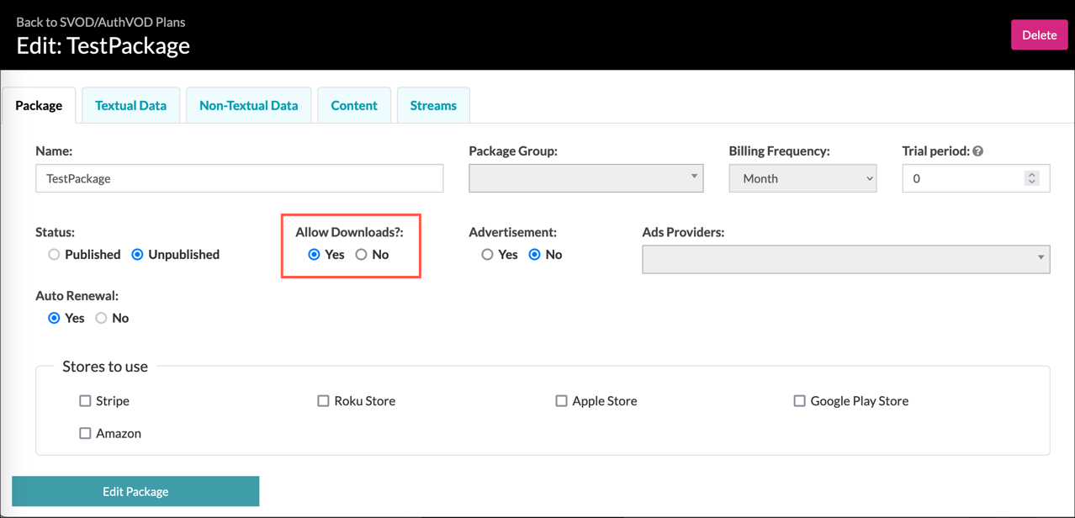Set Allow Downloads to Yes
The image size is (1075, 518).
[x=314, y=255]
